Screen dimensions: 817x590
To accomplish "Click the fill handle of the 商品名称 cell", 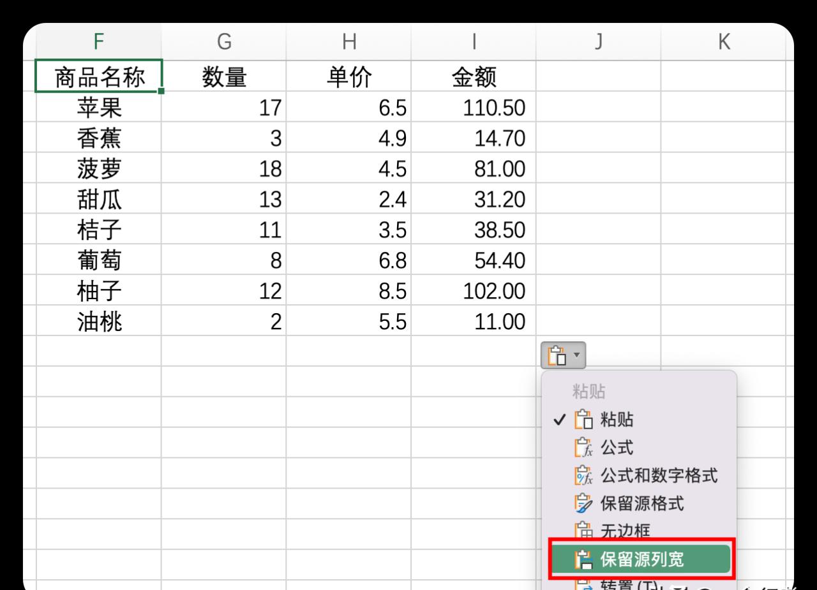I will click(x=161, y=91).
